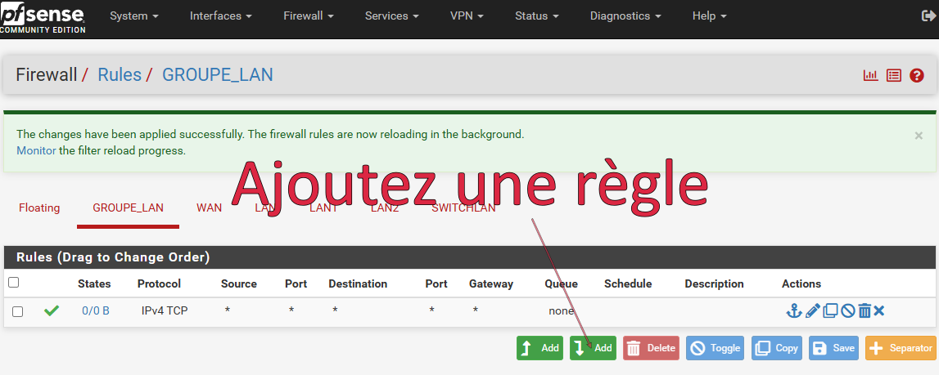Toggle selected rules with Toggle button
This screenshot has width=939, height=375.
tap(715, 348)
